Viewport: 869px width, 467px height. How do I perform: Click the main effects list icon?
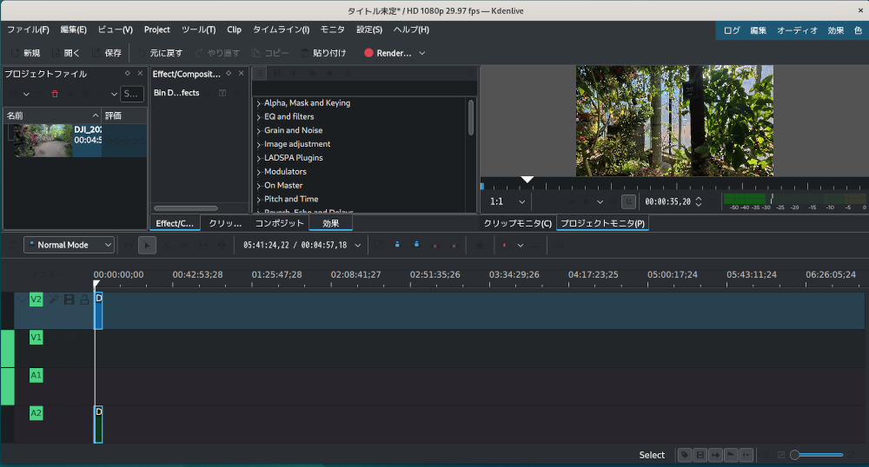coord(259,73)
